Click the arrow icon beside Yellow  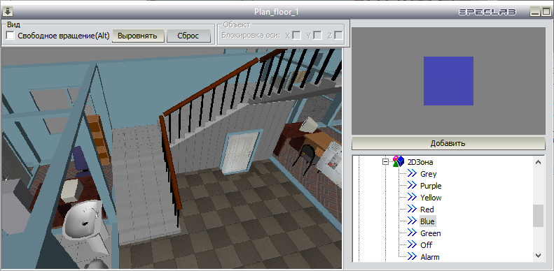tap(412, 198)
